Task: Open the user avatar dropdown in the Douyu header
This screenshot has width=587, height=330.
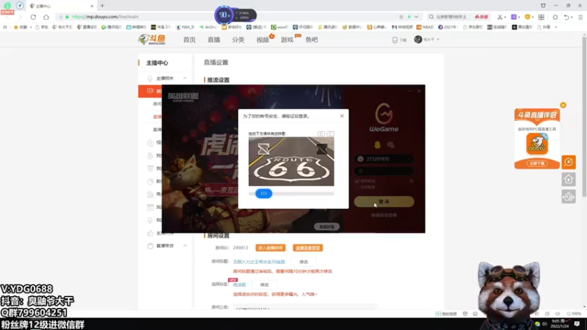Action: coord(427,40)
